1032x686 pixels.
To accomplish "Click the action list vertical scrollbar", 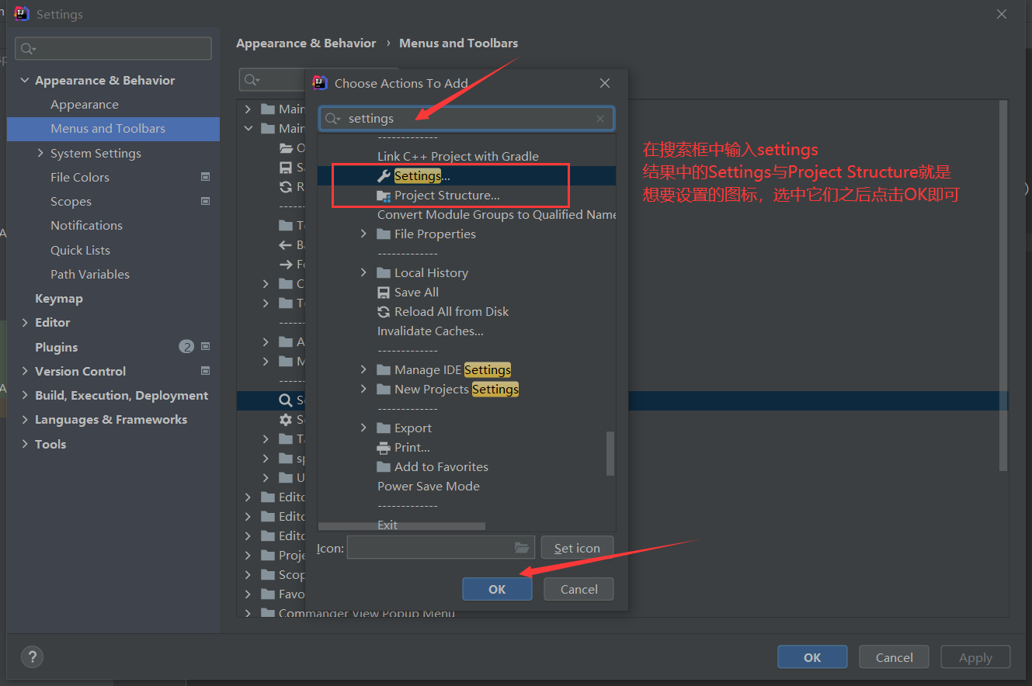I will [x=610, y=453].
